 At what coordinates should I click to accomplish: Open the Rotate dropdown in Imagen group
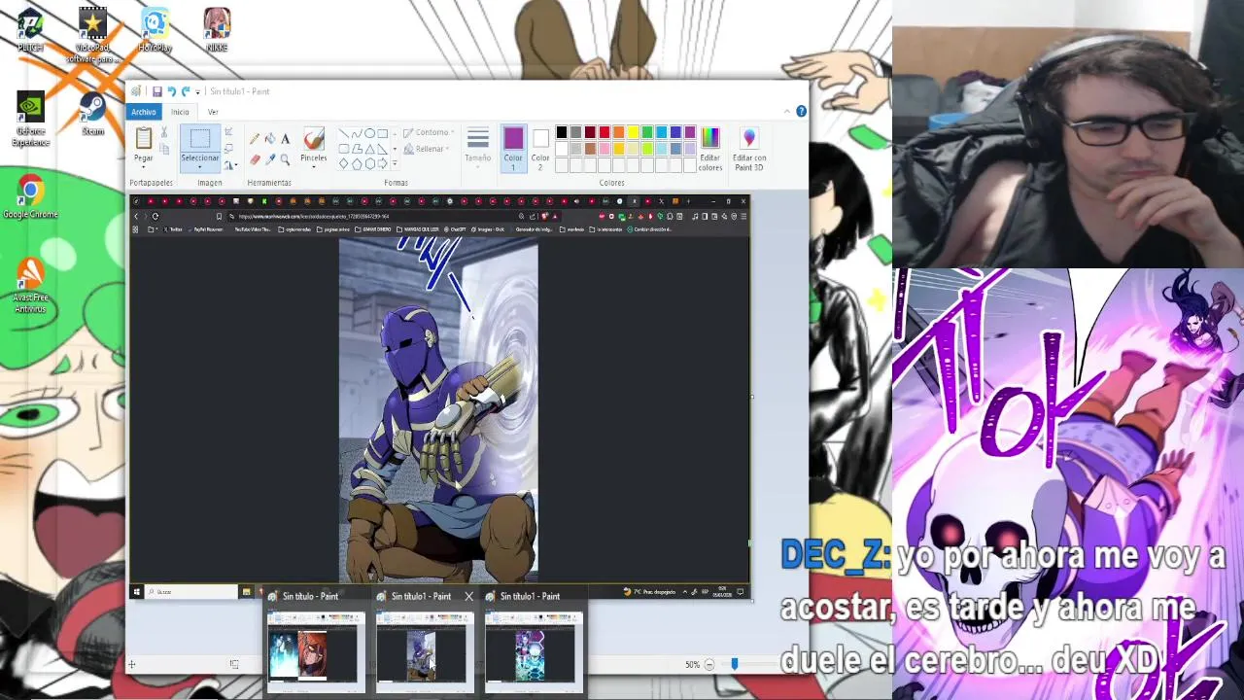pos(230,164)
